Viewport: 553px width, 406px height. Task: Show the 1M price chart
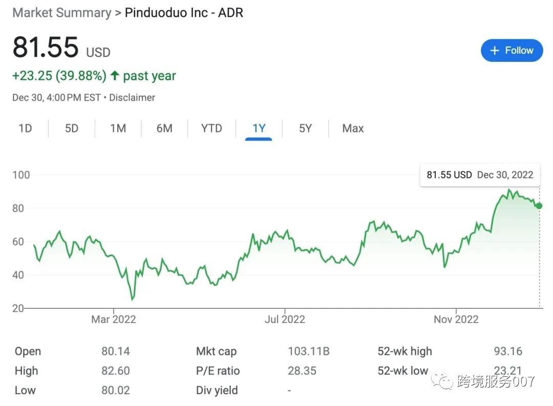pyautogui.click(x=118, y=128)
